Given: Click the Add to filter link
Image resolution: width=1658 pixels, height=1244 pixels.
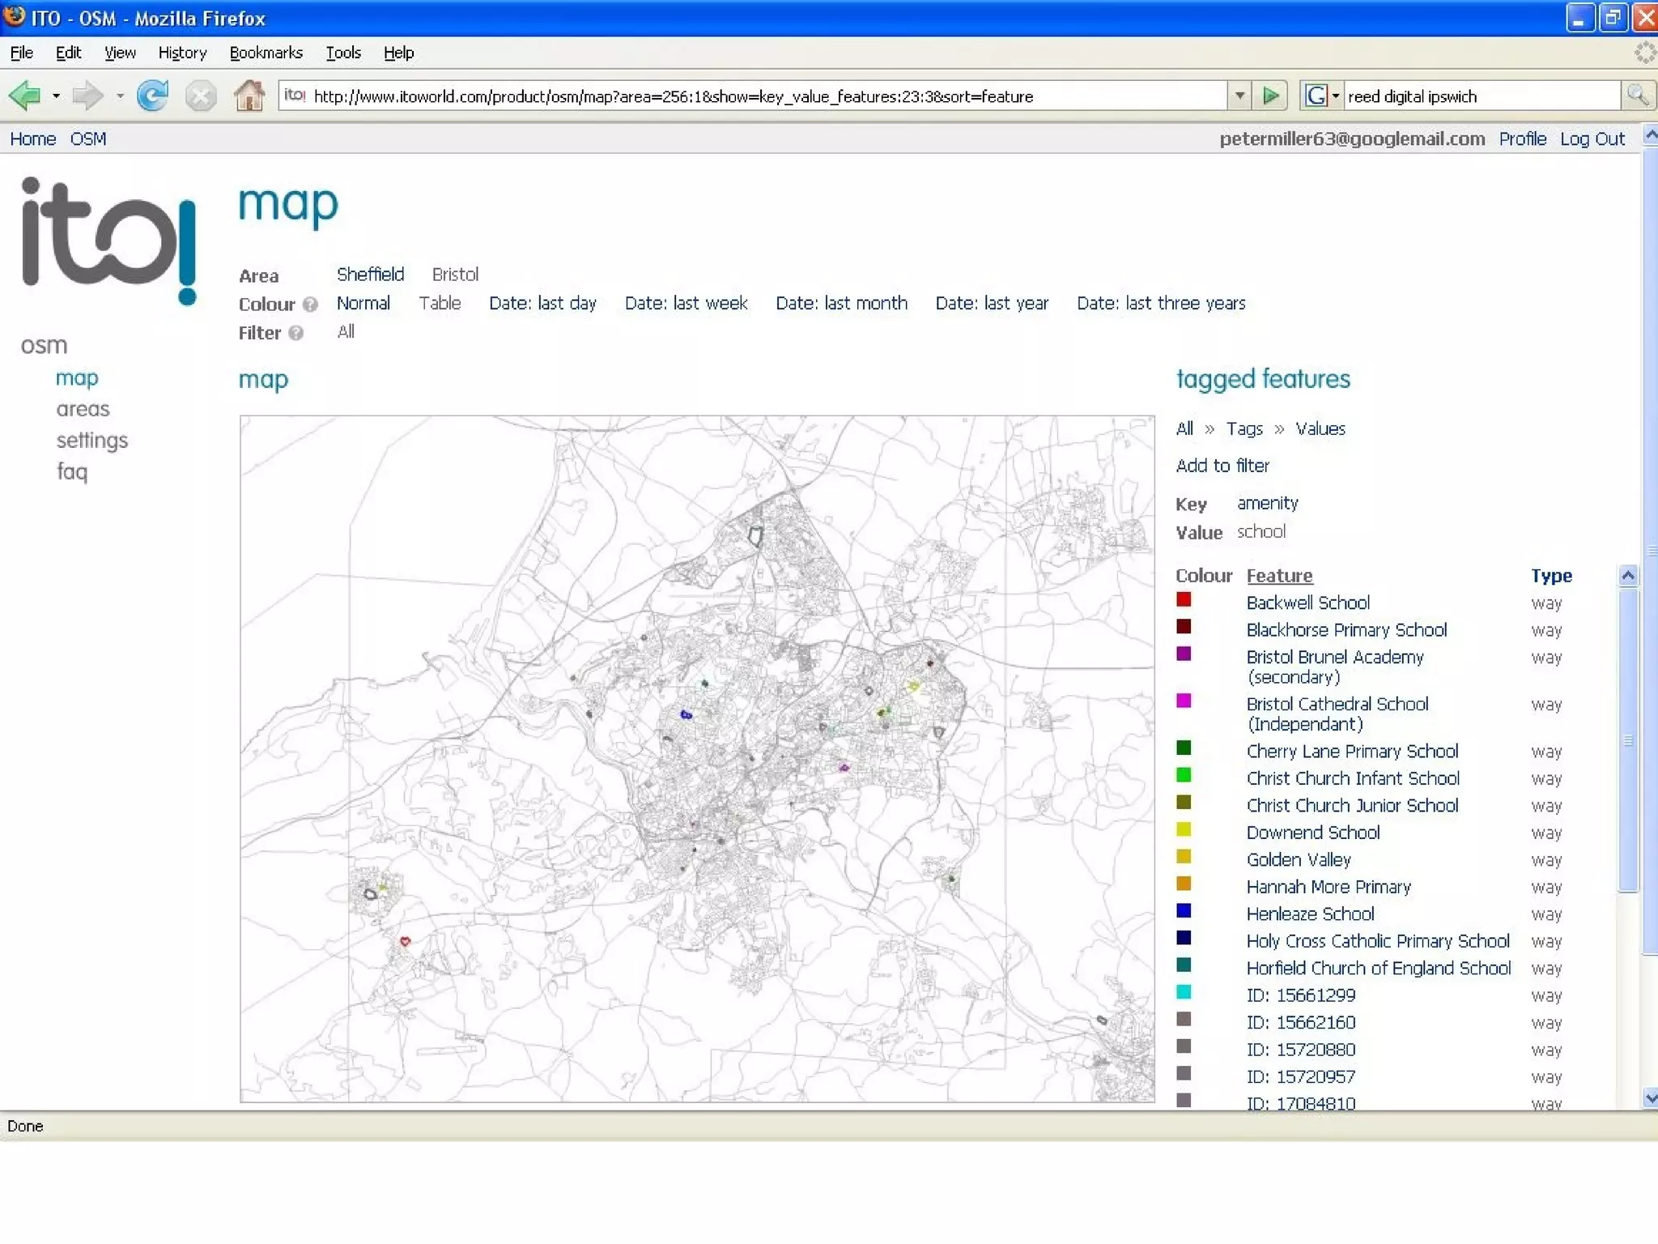Looking at the screenshot, I should 1222,466.
